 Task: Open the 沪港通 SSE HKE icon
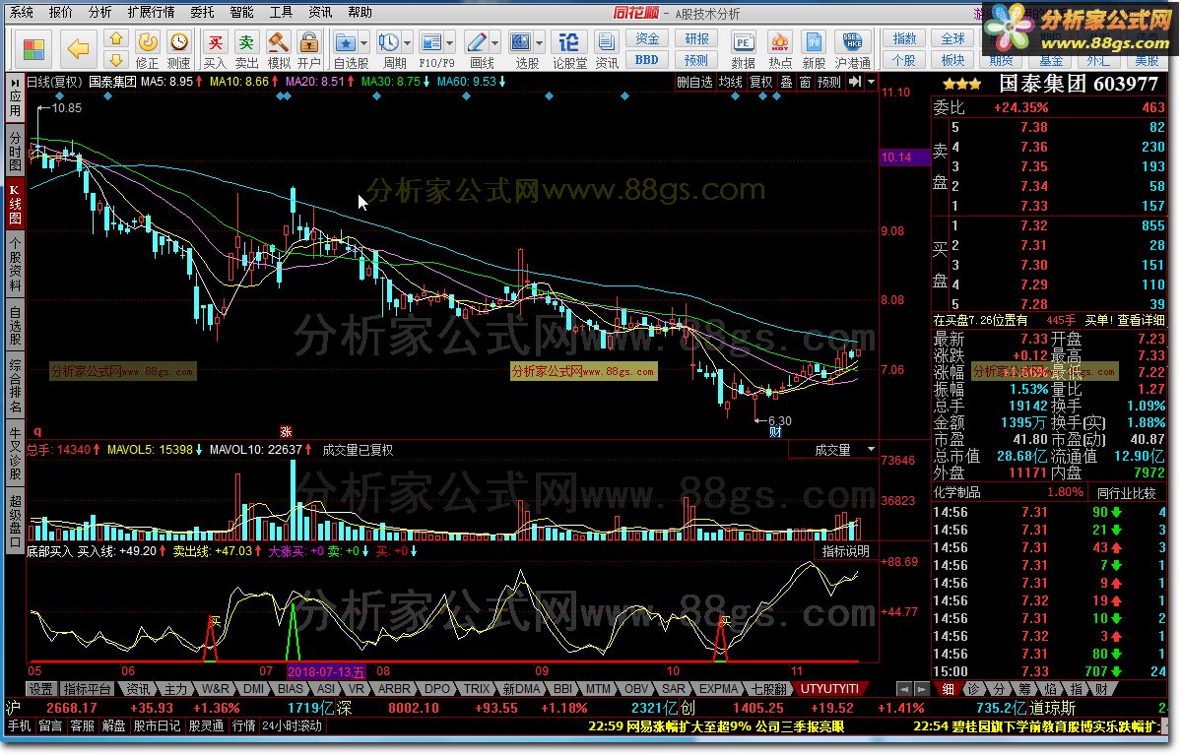pyautogui.click(x=853, y=43)
